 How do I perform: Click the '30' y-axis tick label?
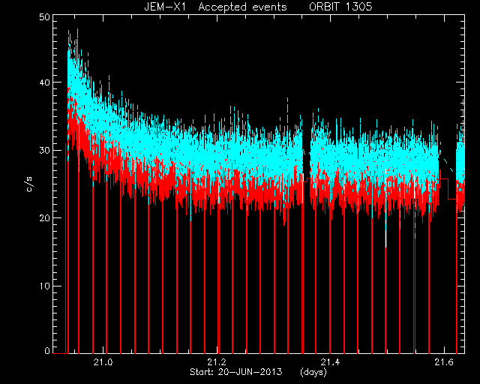44,150
